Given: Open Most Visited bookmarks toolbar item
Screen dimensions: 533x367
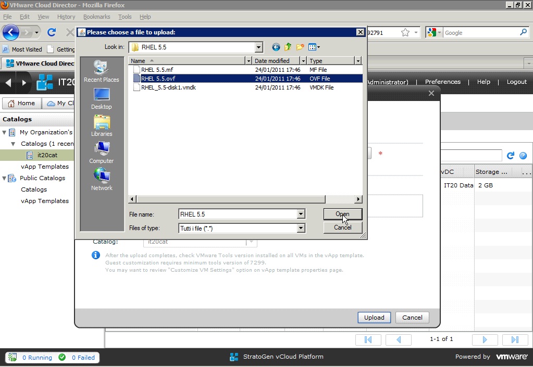Looking at the screenshot, I should 22,49.
